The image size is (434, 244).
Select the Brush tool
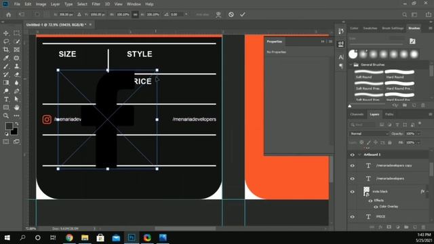pos(6,66)
